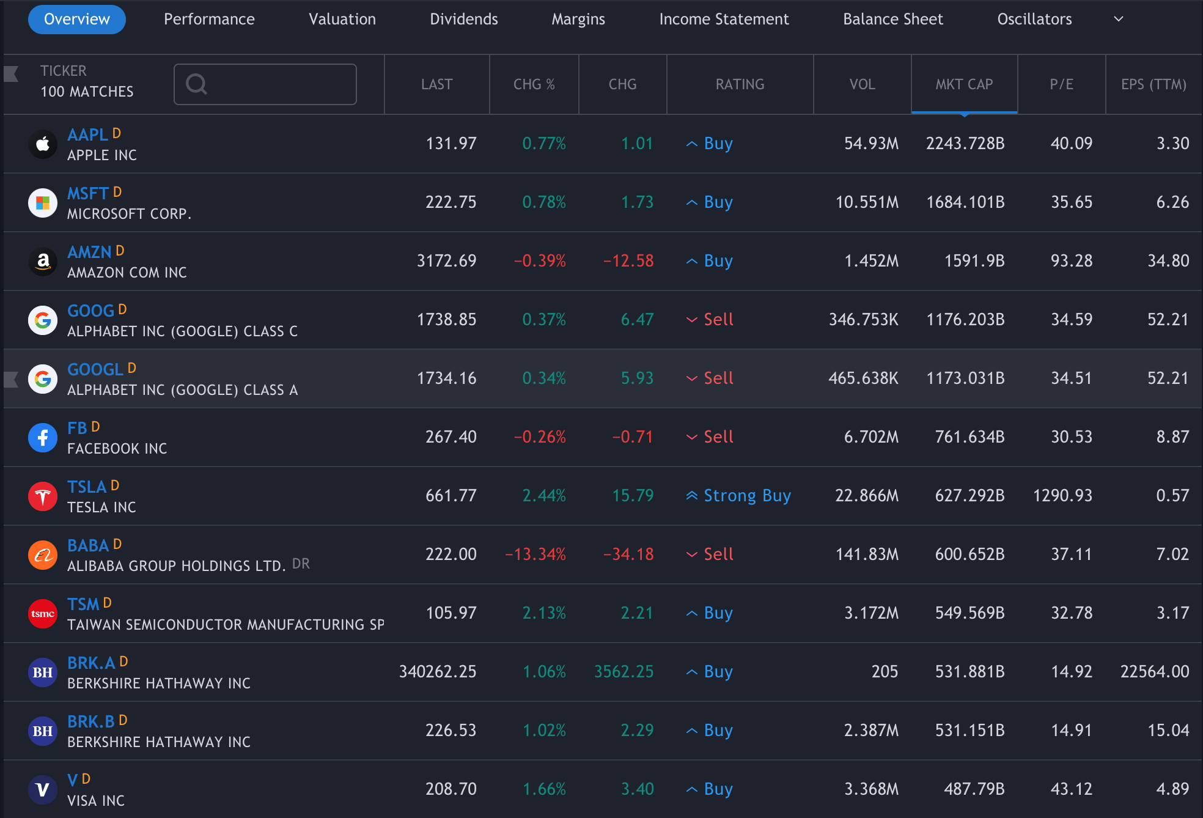Viewport: 1203px width, 818px height.
Task: Open the AAPL ticker link
Action: [88, 134]
